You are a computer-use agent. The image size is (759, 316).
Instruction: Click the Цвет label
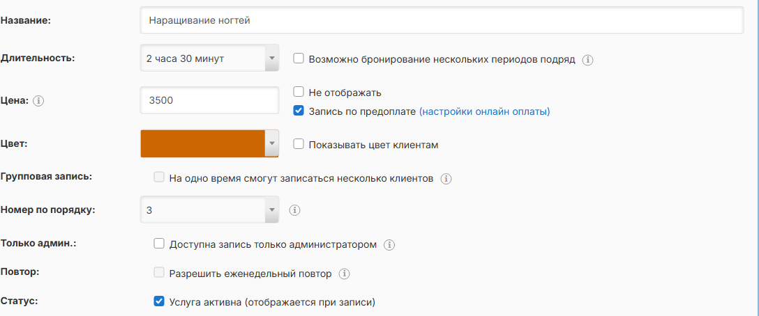(x=13, y=143)
